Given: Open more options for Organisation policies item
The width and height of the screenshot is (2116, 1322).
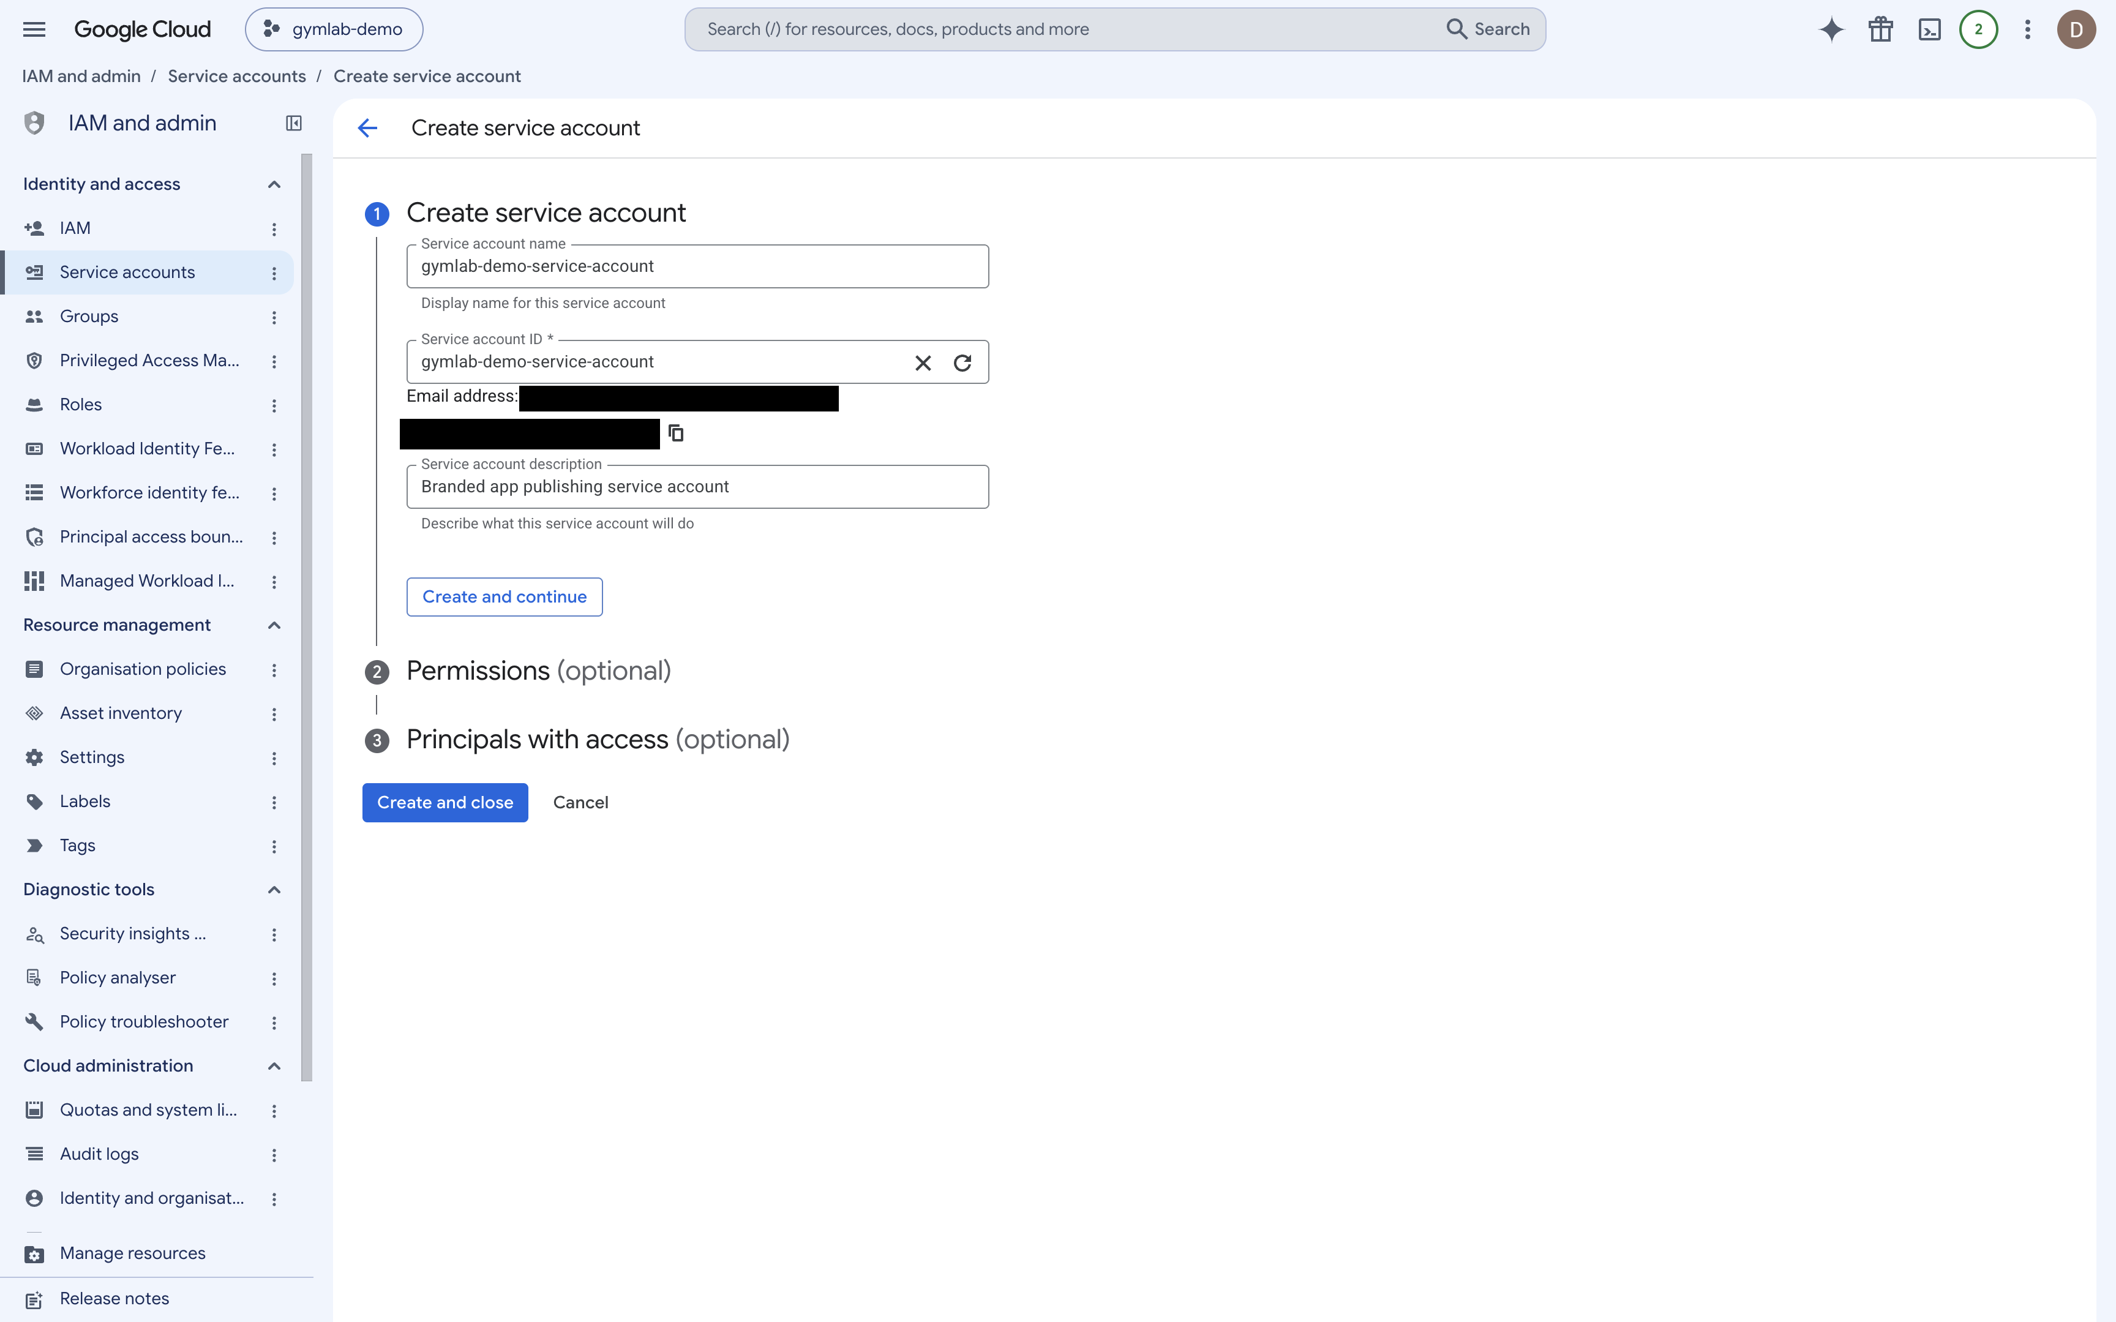Looking at the screenshot, I should 274,670.
